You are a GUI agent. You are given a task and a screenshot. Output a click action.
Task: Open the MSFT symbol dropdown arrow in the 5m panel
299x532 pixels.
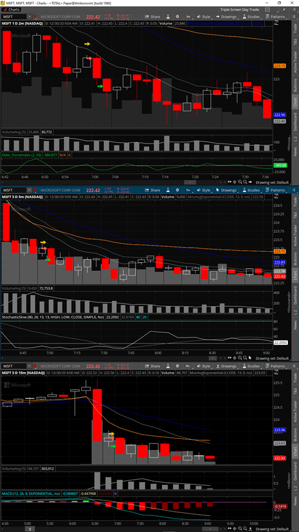coord(30,190)
